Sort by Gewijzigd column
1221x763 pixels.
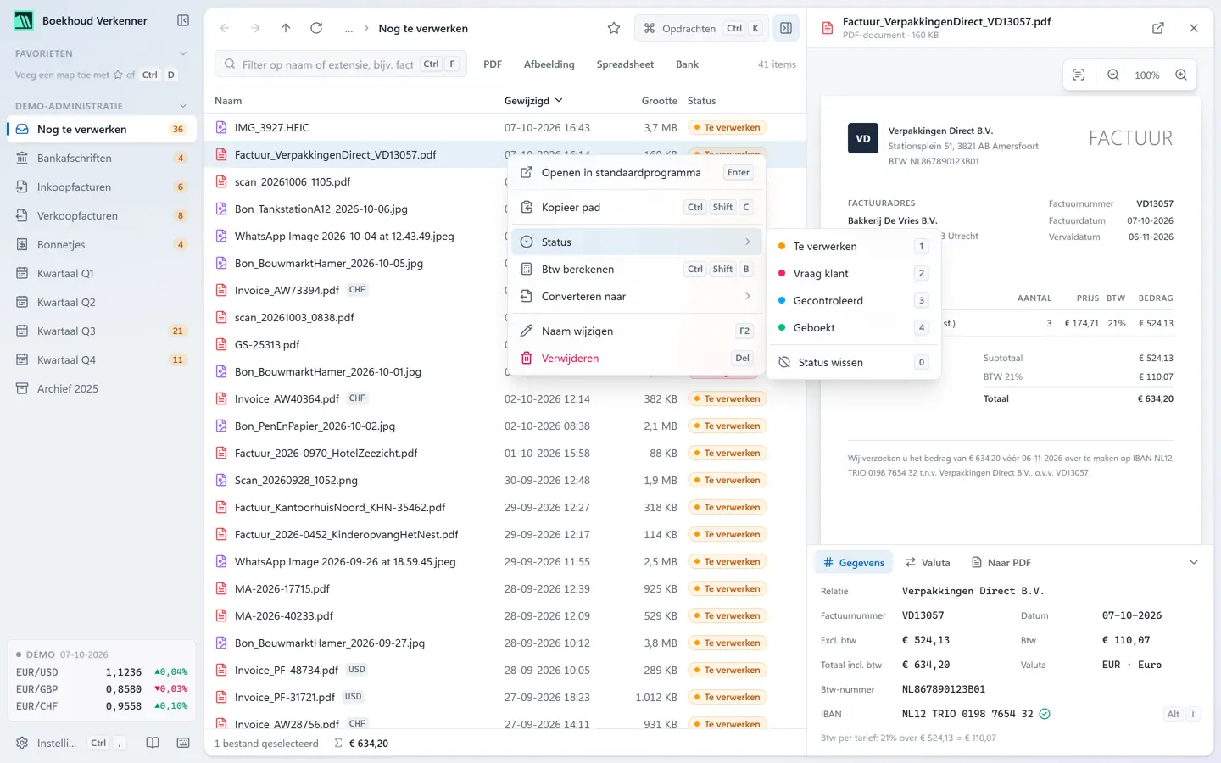tap(533, 101)
